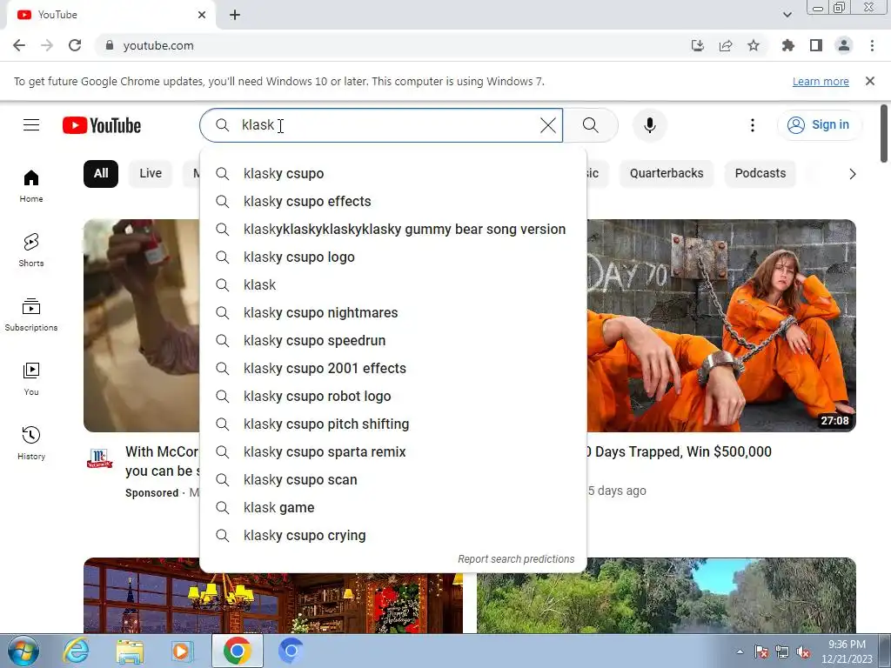The height and width of the screenshot is (668, 891).
Task: Click the install app icon in address bar
Action: click(698, 45)
